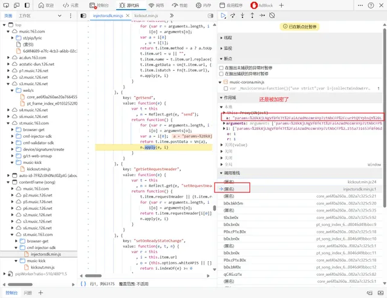Open kickout.min.js file tab
Viewport: 387px width, 298px height.
146,16
